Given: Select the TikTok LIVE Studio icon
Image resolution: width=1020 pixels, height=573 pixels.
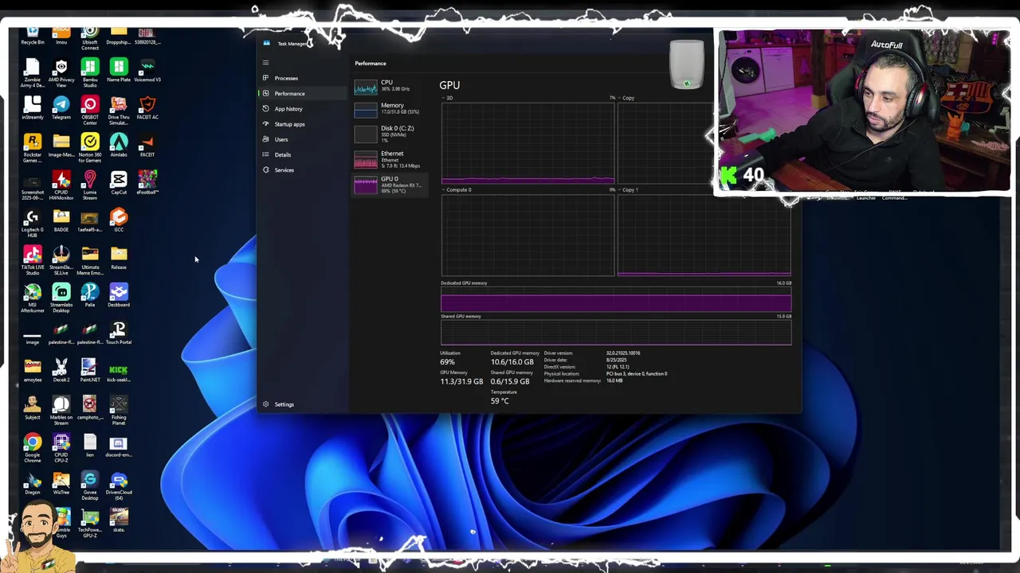Looking at the screenshot, I should [33, 261].
